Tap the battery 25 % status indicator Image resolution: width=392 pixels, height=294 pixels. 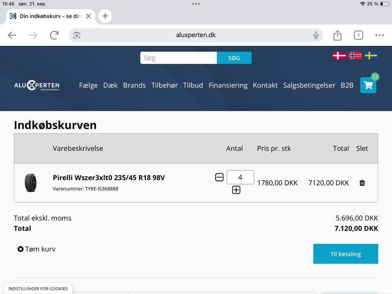pyautogui.click(x=378, y=4)
